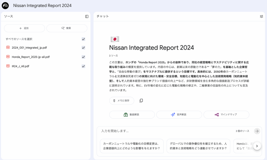Click the NotebookLM logo icon
This screenshot has width=267, height=160.
click(x=5, y=6)
